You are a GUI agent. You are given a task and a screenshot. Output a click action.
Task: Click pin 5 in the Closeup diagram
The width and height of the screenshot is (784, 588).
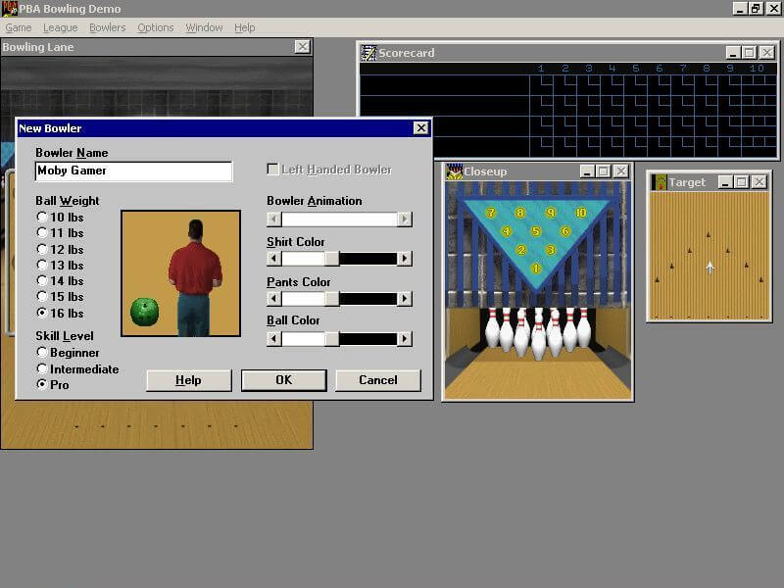pyautogui.click(x=535, y=231)
